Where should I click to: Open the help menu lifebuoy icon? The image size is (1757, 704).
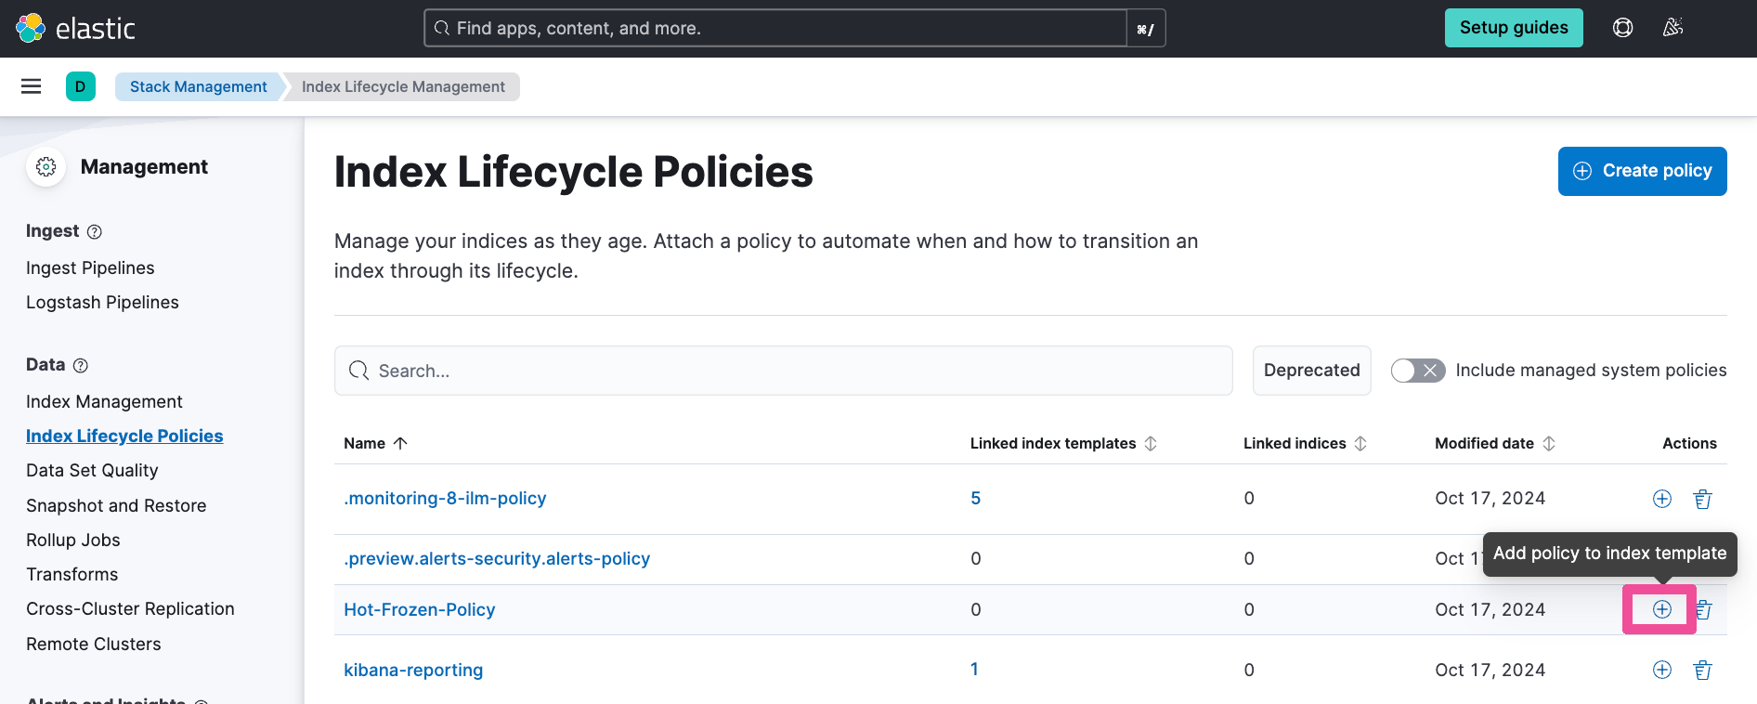(1622, 28)
